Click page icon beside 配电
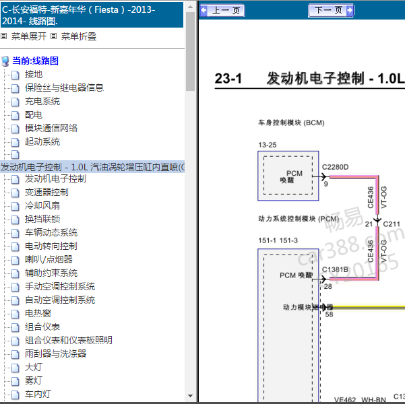 15,115
